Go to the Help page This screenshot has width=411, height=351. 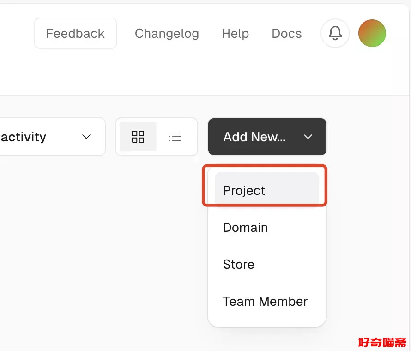pos(235,33)
